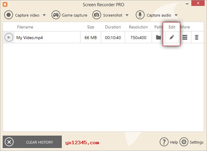The image size is (207, 151).
Task: Open More options menu for My Video.mp4
Action: tap(185, 37)
